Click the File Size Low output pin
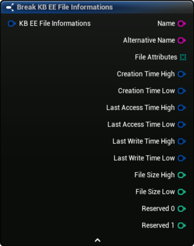The width and height of the screenshot is (194, 246). [181, 192]
